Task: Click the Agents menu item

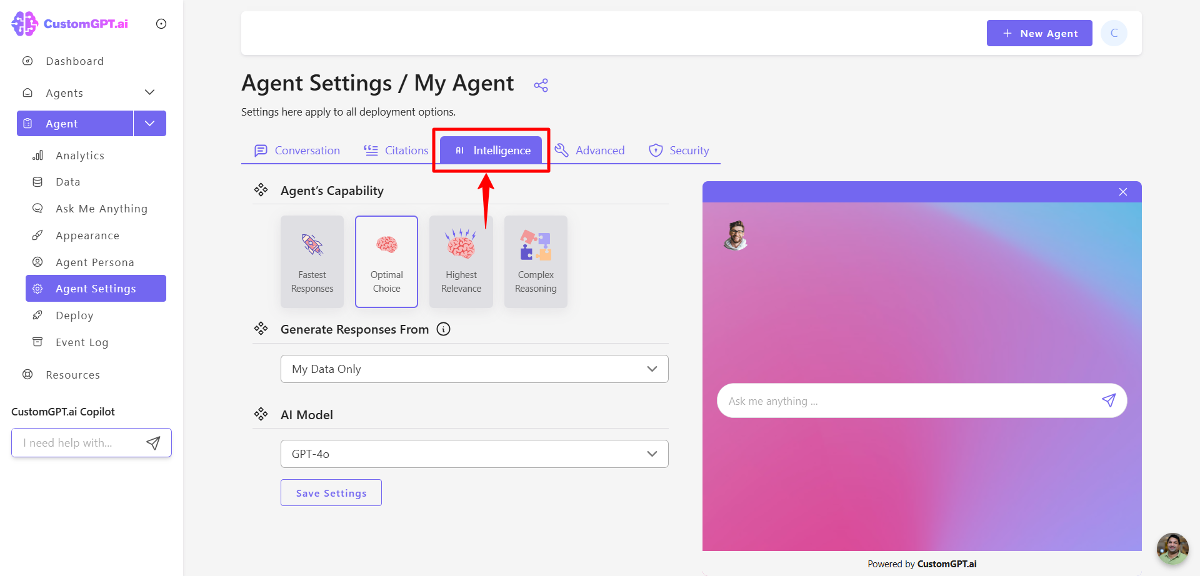Action: tap(64, 93)
